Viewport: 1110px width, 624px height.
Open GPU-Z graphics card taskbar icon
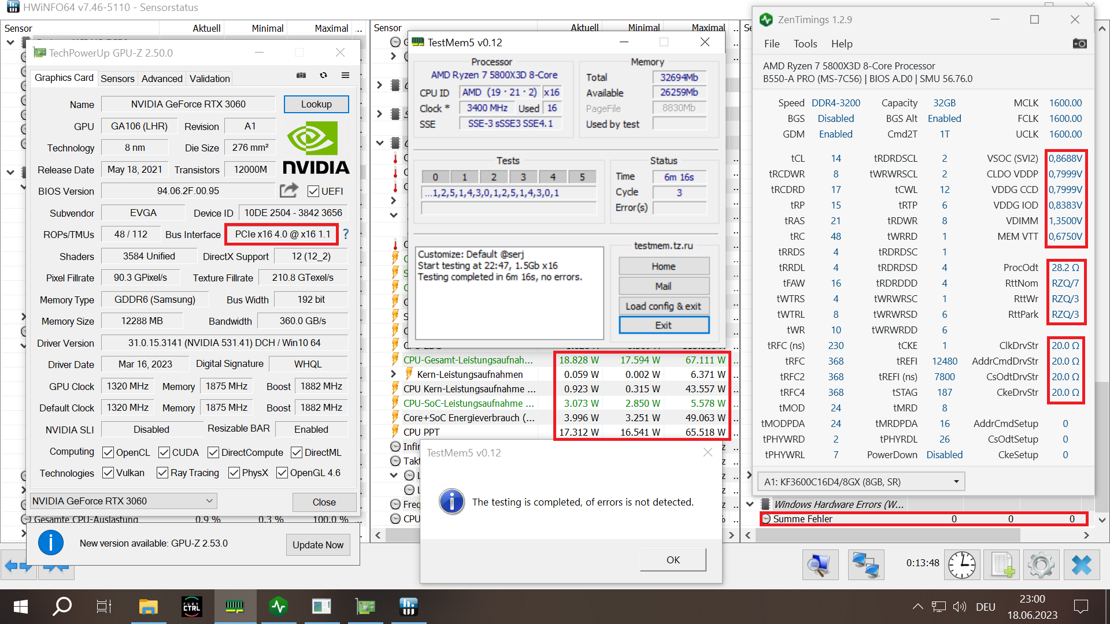coord(365,607)
